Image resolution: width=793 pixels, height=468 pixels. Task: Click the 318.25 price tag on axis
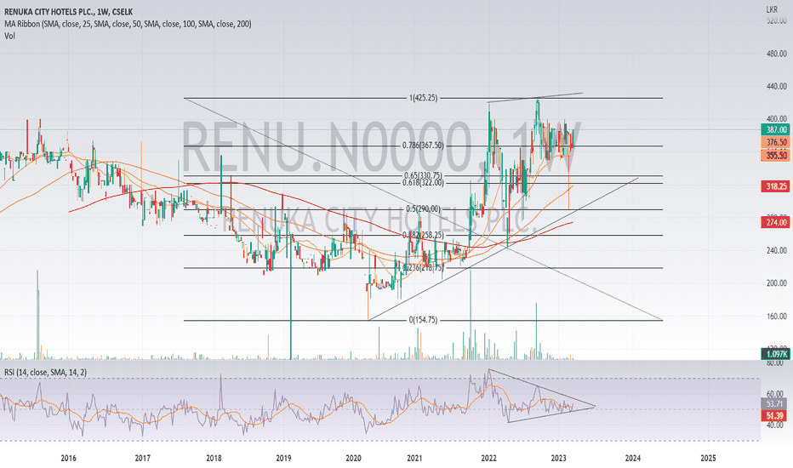pyautogui.click(x=776, y=186)
